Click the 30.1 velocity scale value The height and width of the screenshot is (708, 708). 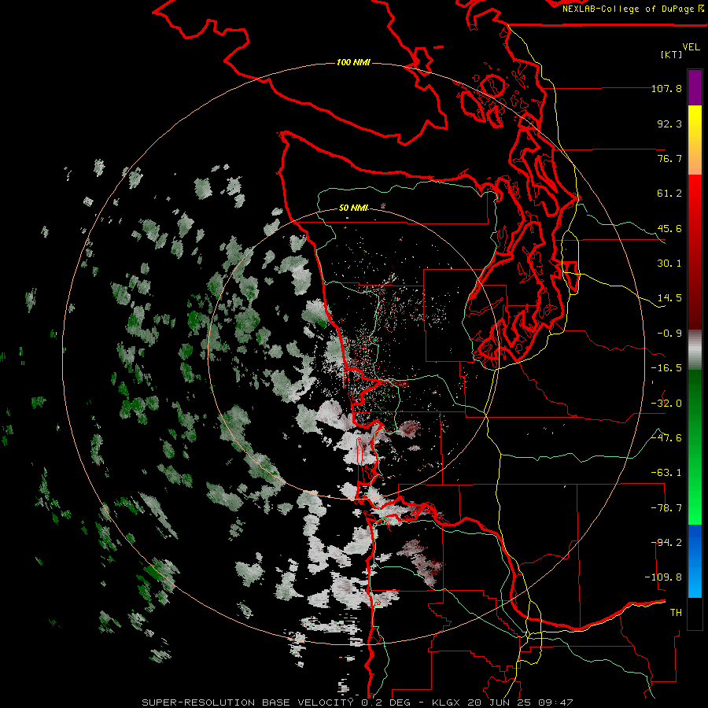[x=669, y=264]
